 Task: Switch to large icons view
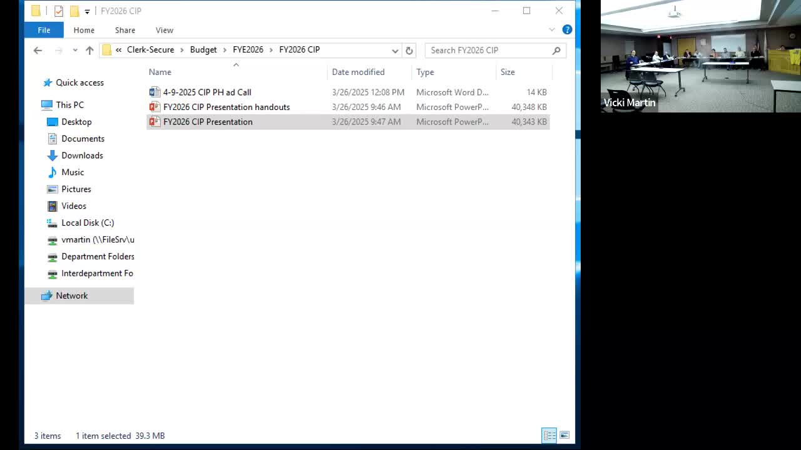coord(564,435)
